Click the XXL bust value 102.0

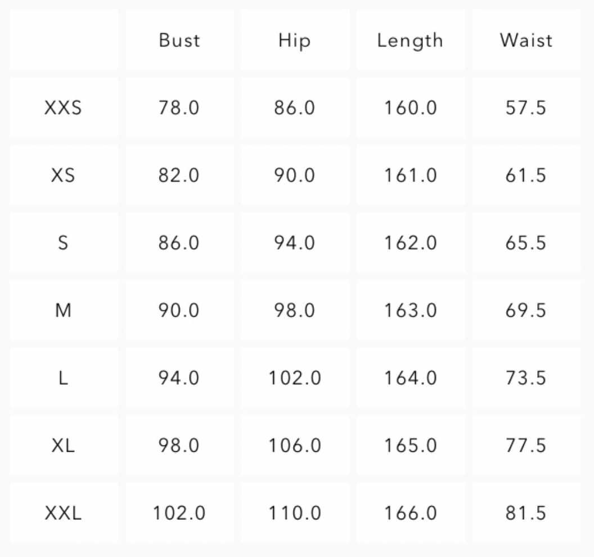(179, 513)
